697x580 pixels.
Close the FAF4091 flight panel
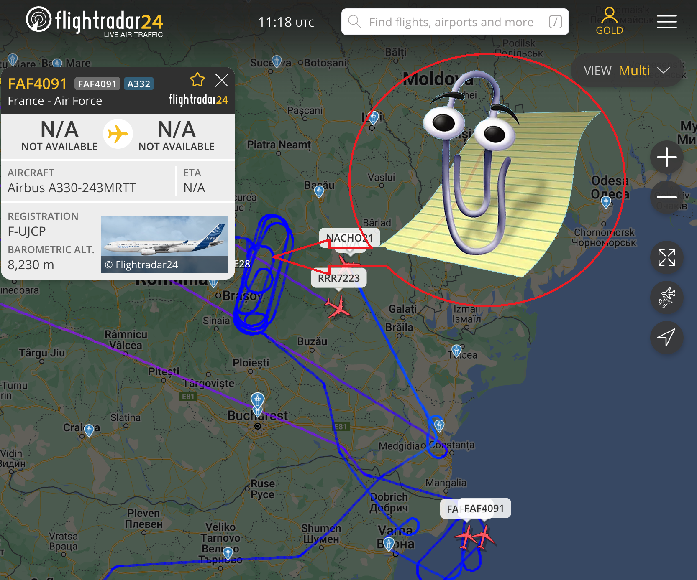coord(221,80)
